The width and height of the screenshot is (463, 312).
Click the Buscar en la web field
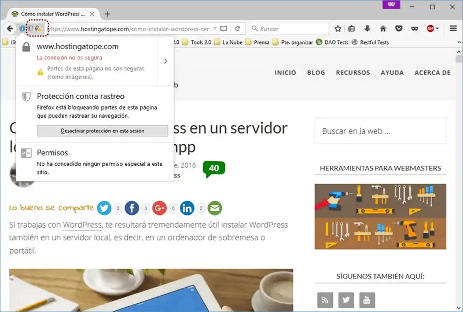click(x=381, y=131)
